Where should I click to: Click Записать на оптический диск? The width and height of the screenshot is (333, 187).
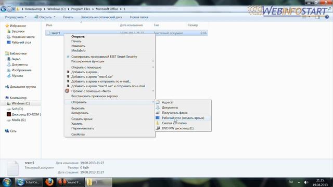(x=101, y=17)
